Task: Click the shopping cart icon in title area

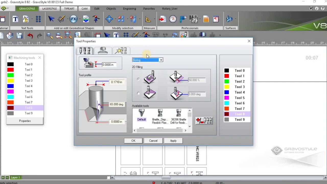Action: coord(311,8)
